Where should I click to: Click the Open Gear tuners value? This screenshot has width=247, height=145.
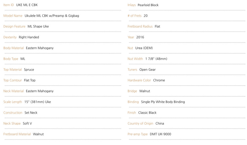point(147,70)
